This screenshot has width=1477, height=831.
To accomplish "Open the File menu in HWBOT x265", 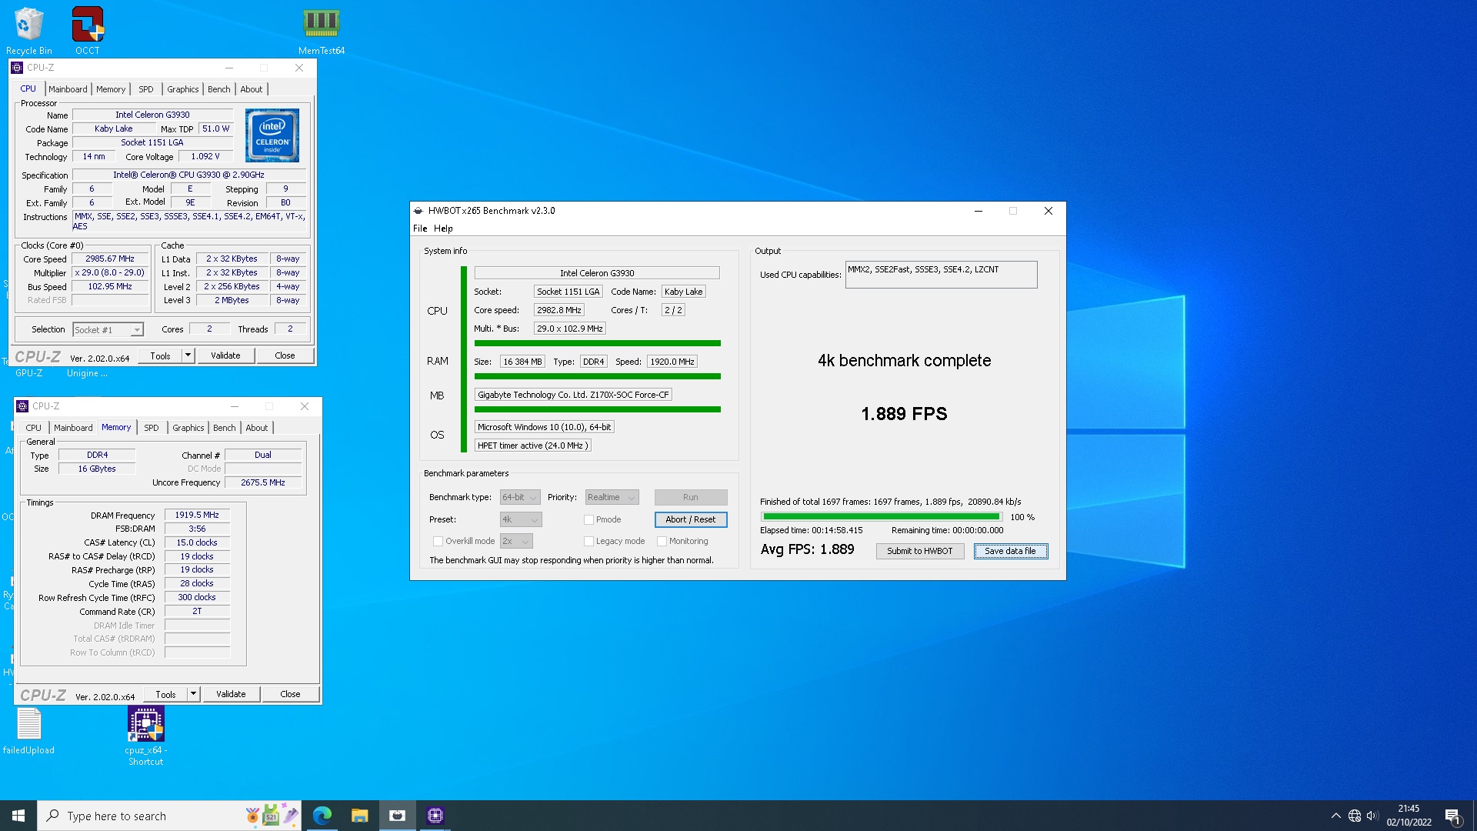I will tap(420, 229).
